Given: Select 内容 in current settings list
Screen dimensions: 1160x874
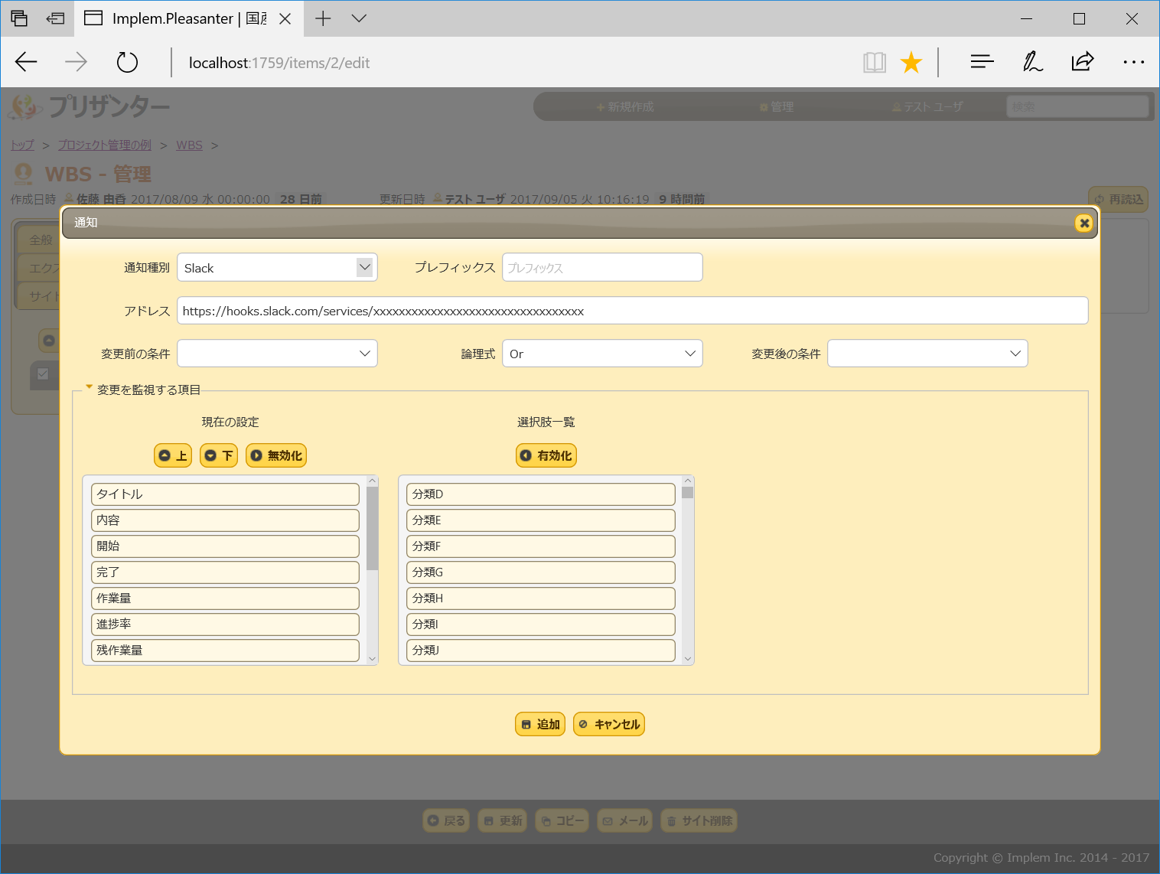Looking at the screenshot, I should pos(225,520).
